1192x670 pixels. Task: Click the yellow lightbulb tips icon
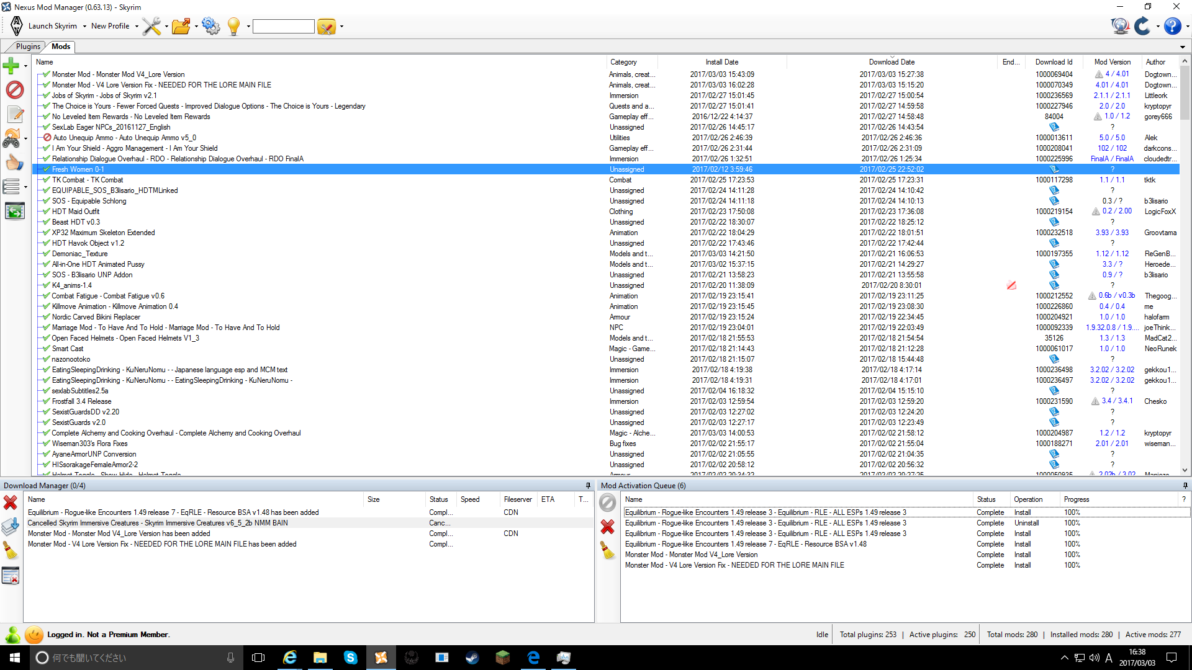(x=233, y=26)
